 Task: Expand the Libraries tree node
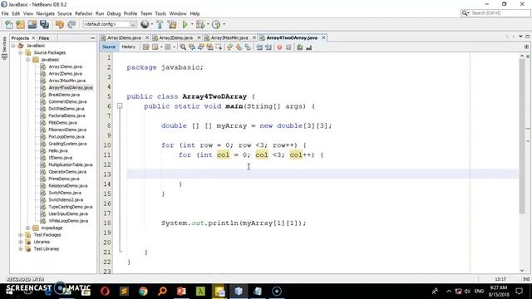coord(21,242)
